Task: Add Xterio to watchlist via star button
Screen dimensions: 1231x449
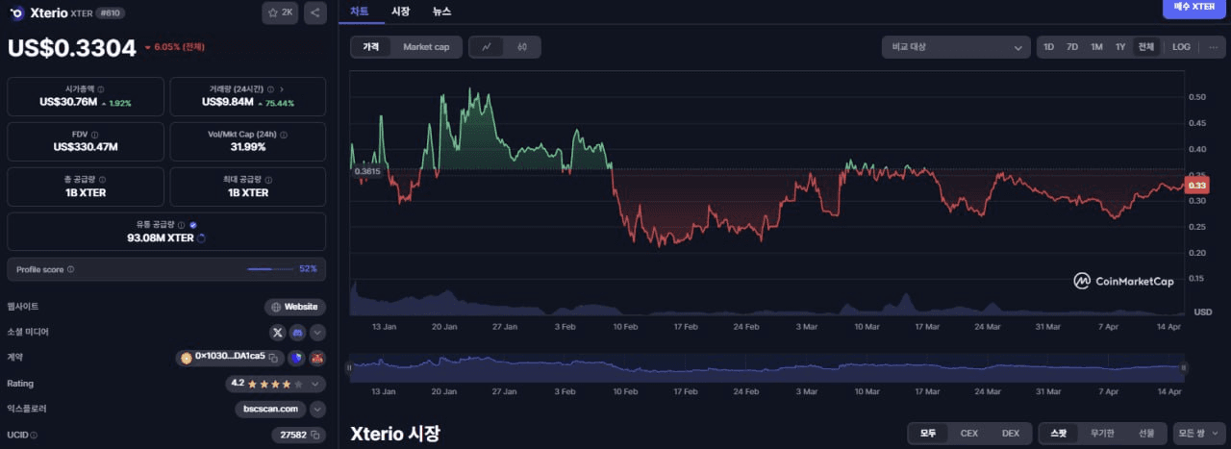Action: tap(280, 12)
